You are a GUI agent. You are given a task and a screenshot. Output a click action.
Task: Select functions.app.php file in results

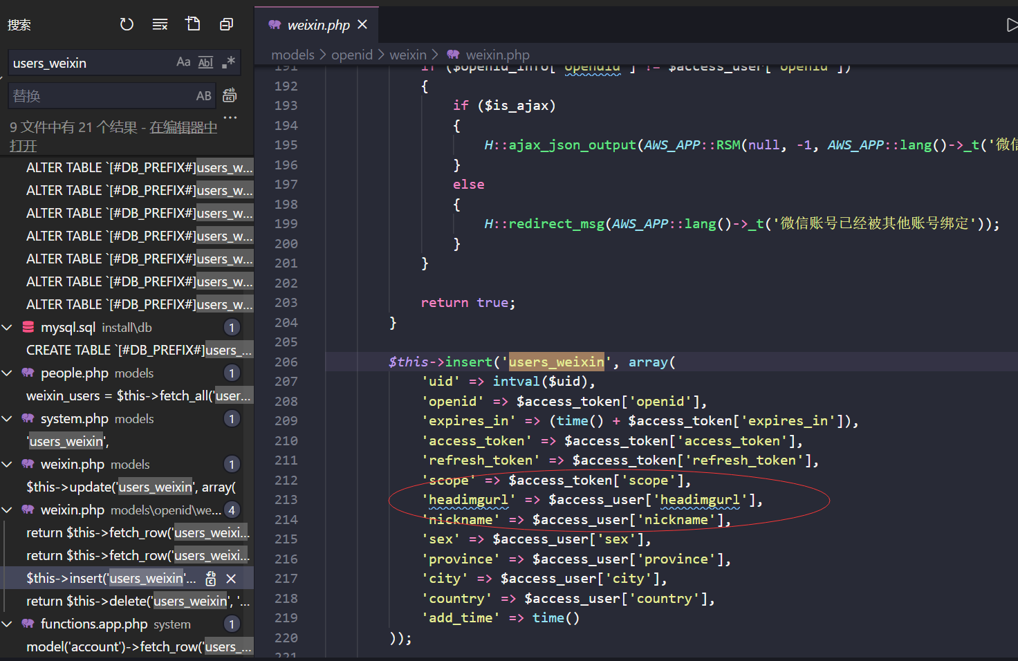(127, 624)
